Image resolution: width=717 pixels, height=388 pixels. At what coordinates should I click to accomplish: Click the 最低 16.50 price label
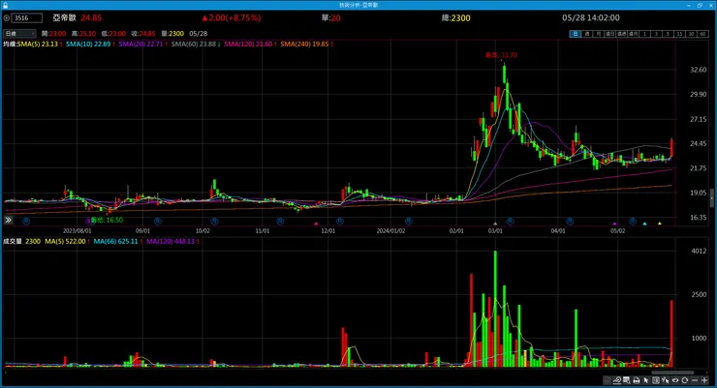(x=107, y=220)
